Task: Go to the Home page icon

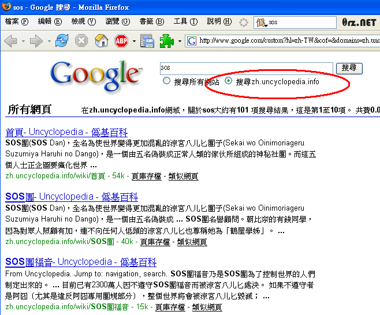Action: click(101, 41)
